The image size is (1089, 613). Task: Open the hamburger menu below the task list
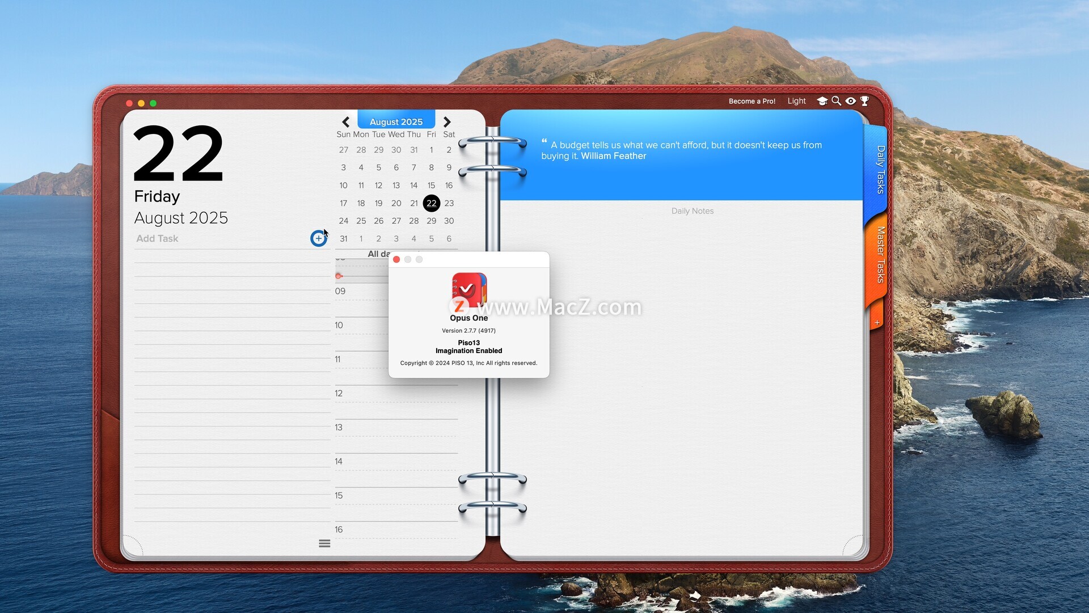point(324,543)
